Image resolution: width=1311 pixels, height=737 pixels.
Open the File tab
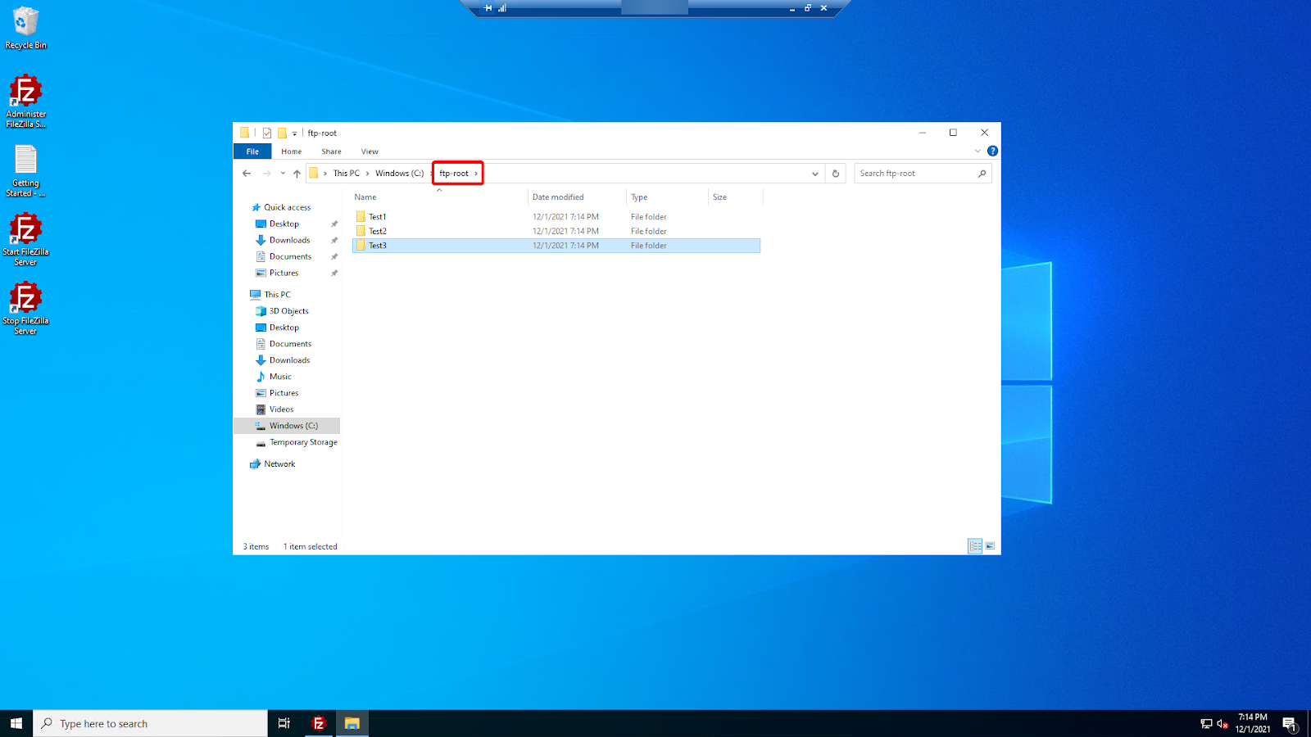pos(252,151)
